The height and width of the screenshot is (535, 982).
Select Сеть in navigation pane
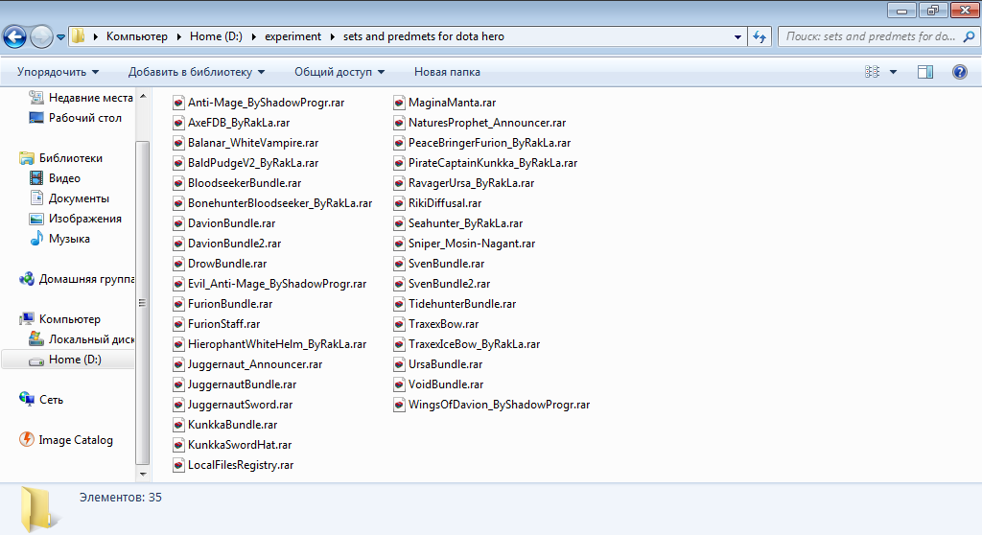pos(41,400)
